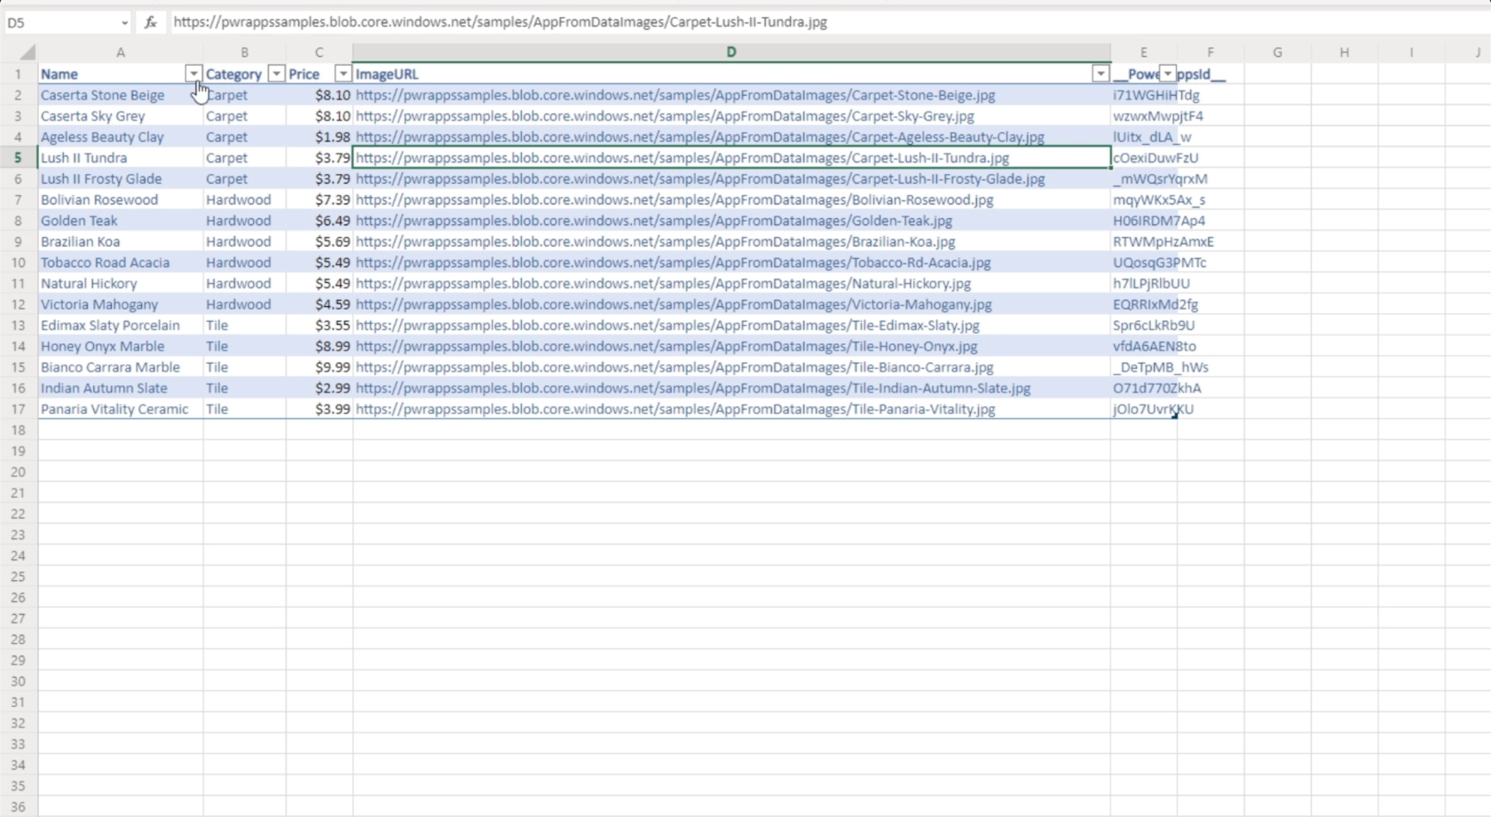
Task: Click the Insert Function fx icon
Action: [151, 22]
